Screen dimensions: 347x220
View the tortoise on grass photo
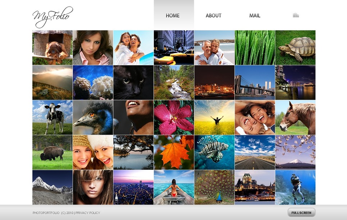click(x=296, y=48)
